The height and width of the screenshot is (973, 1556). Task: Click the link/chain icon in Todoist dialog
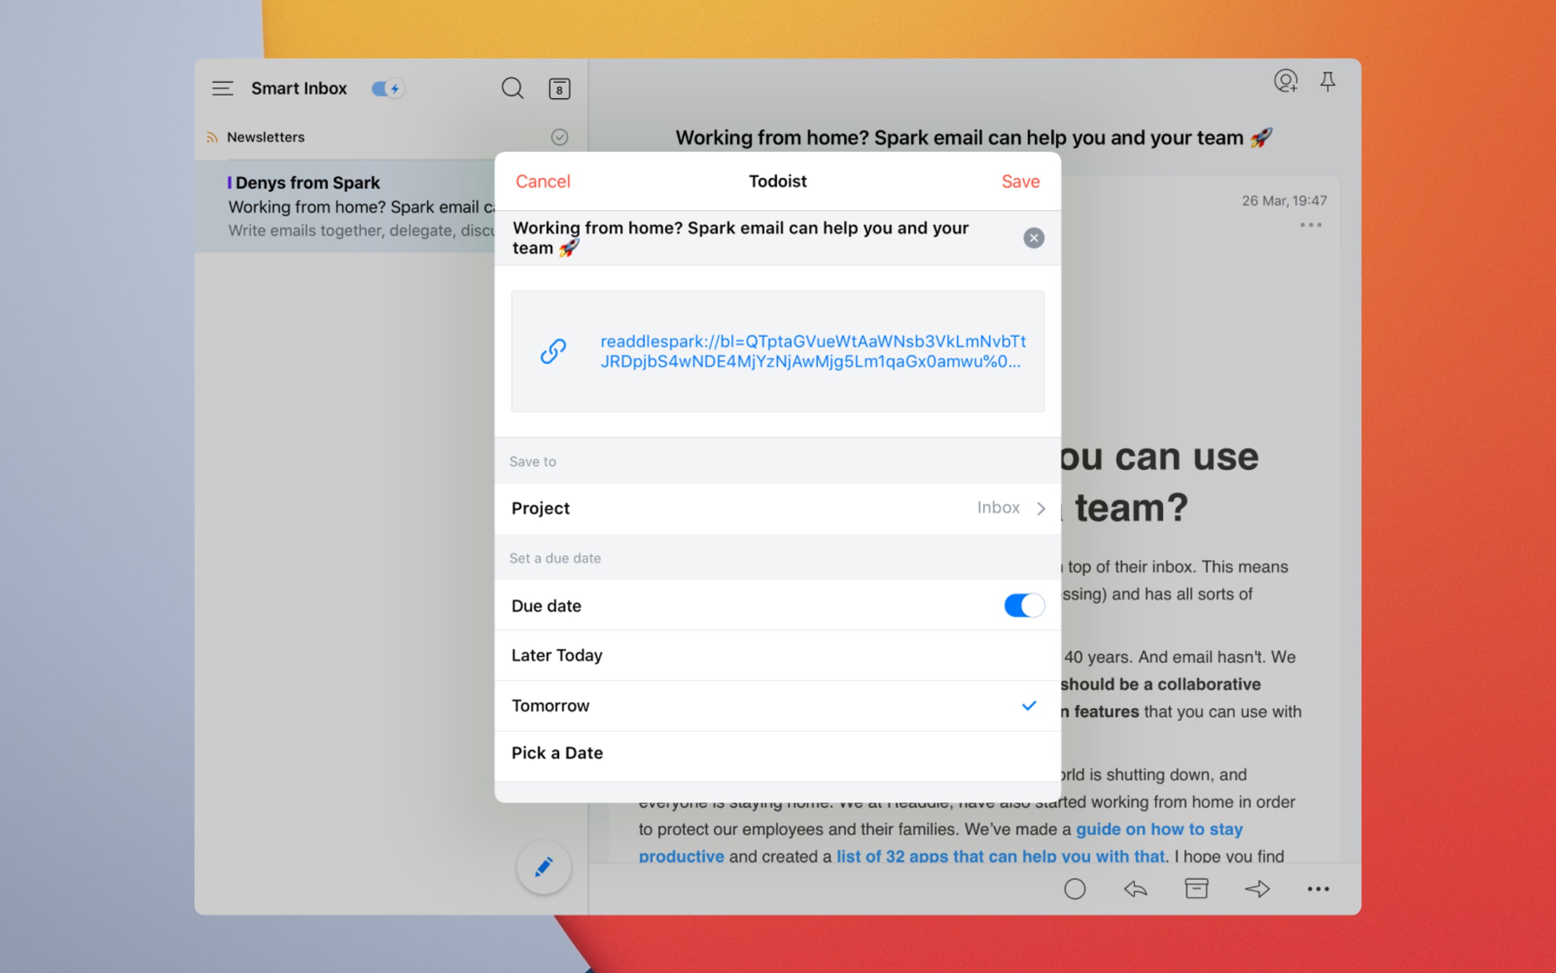pos(553,349)
